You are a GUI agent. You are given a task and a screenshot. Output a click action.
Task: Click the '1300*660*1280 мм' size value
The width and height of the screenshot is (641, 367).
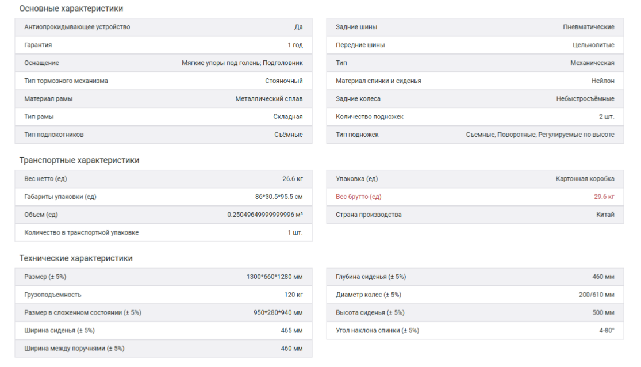(x=274, y=277)
